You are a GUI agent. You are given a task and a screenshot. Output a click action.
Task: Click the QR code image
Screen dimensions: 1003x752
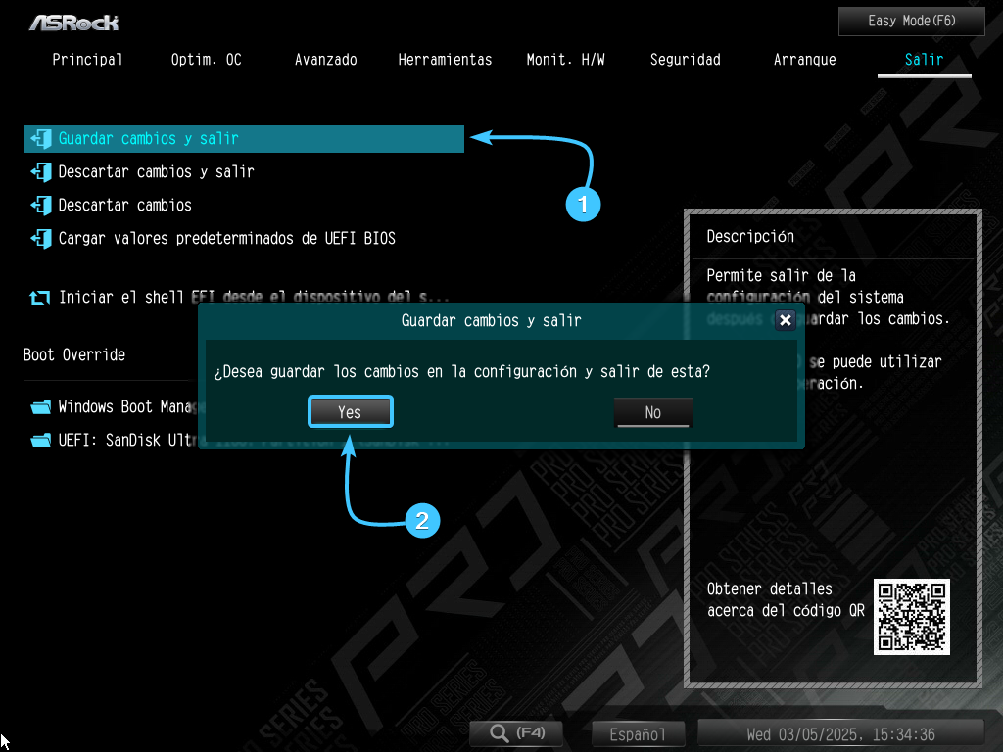912,617
